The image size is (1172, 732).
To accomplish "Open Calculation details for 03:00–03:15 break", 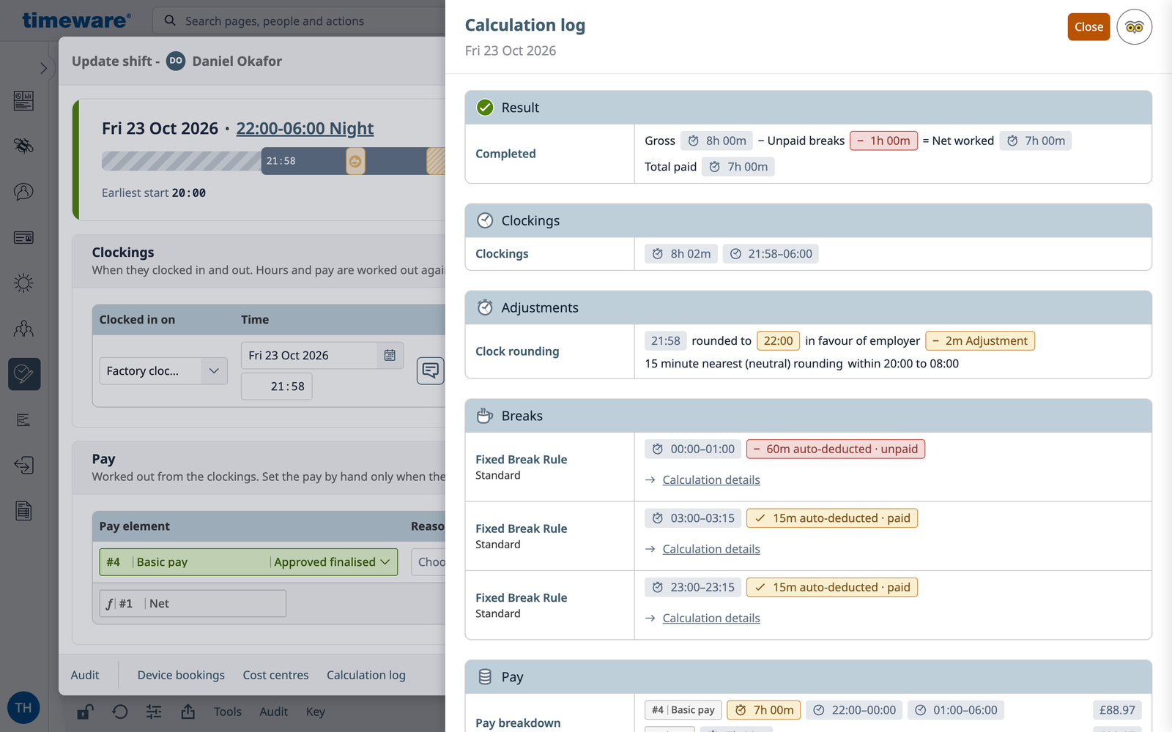I will coord(711,549).
